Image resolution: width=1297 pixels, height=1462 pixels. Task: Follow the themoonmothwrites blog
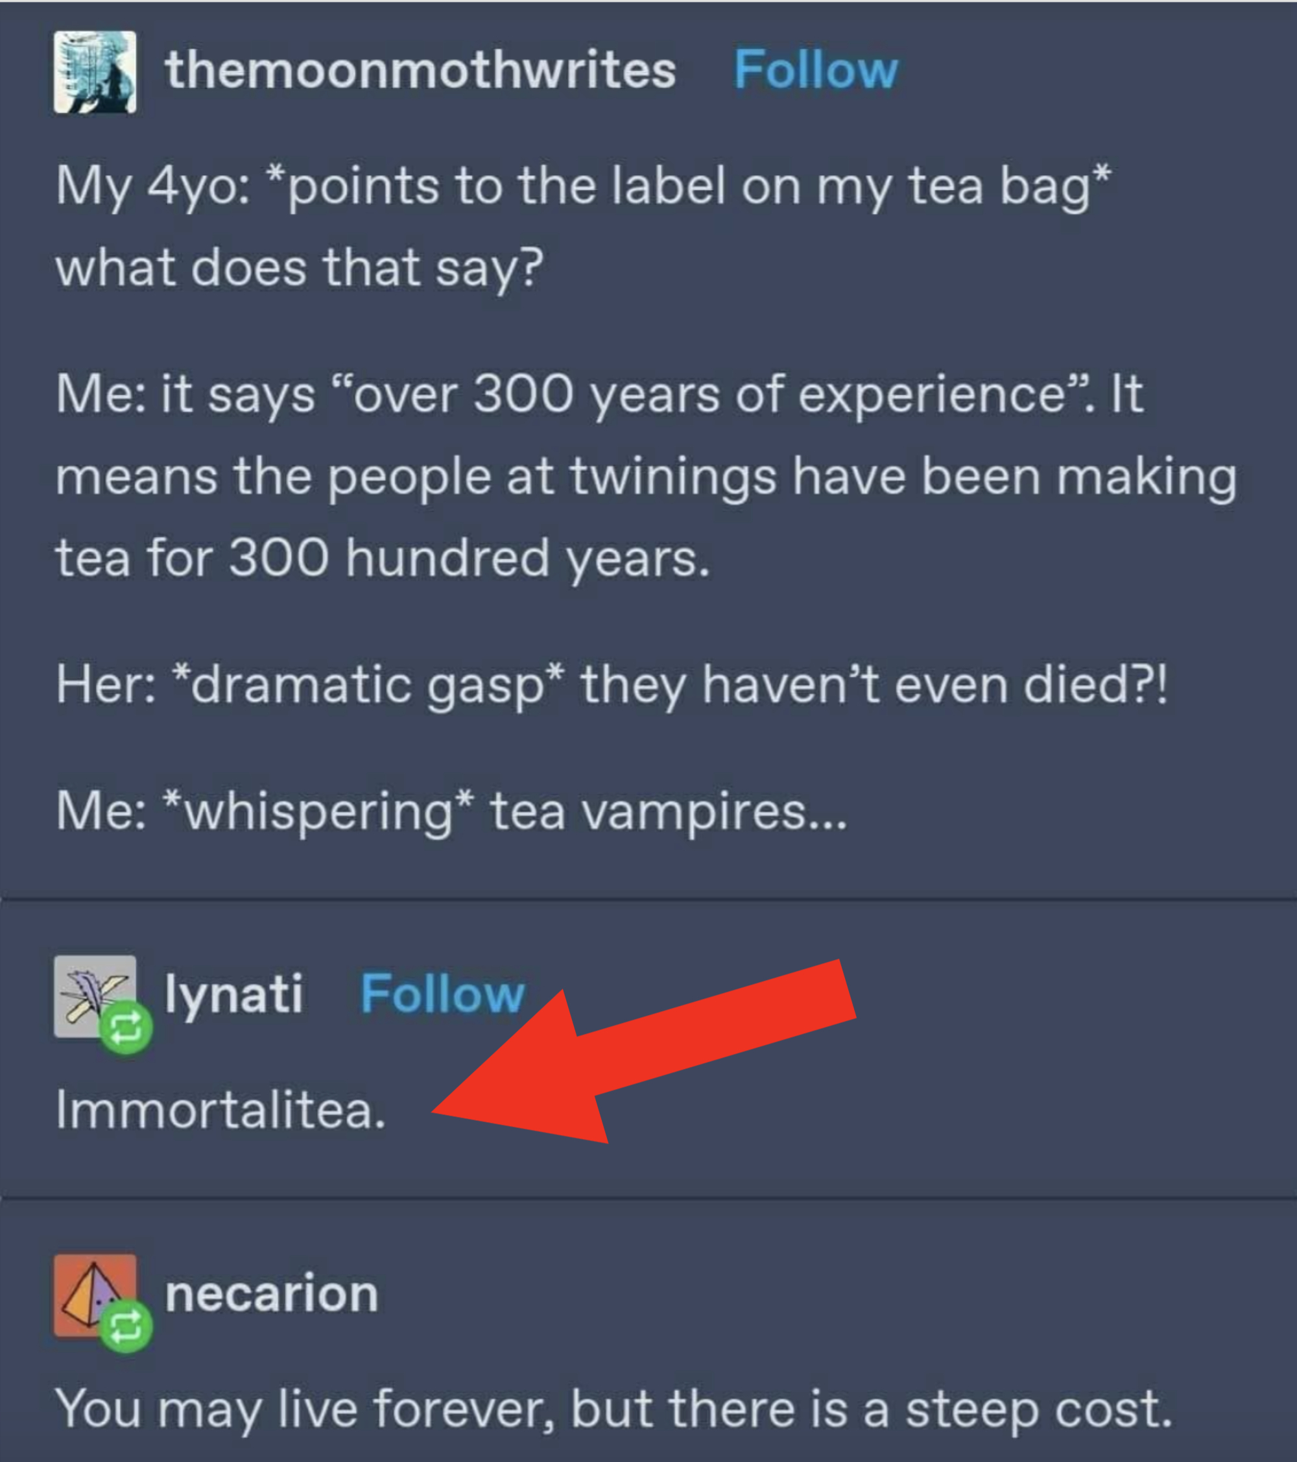tap(815, 70)
